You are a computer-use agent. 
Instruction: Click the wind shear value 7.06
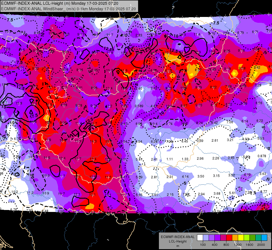(x=230, y=122)
